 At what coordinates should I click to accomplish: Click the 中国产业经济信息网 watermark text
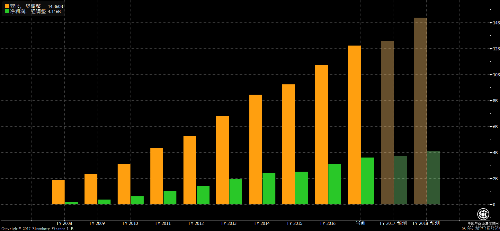483,223
